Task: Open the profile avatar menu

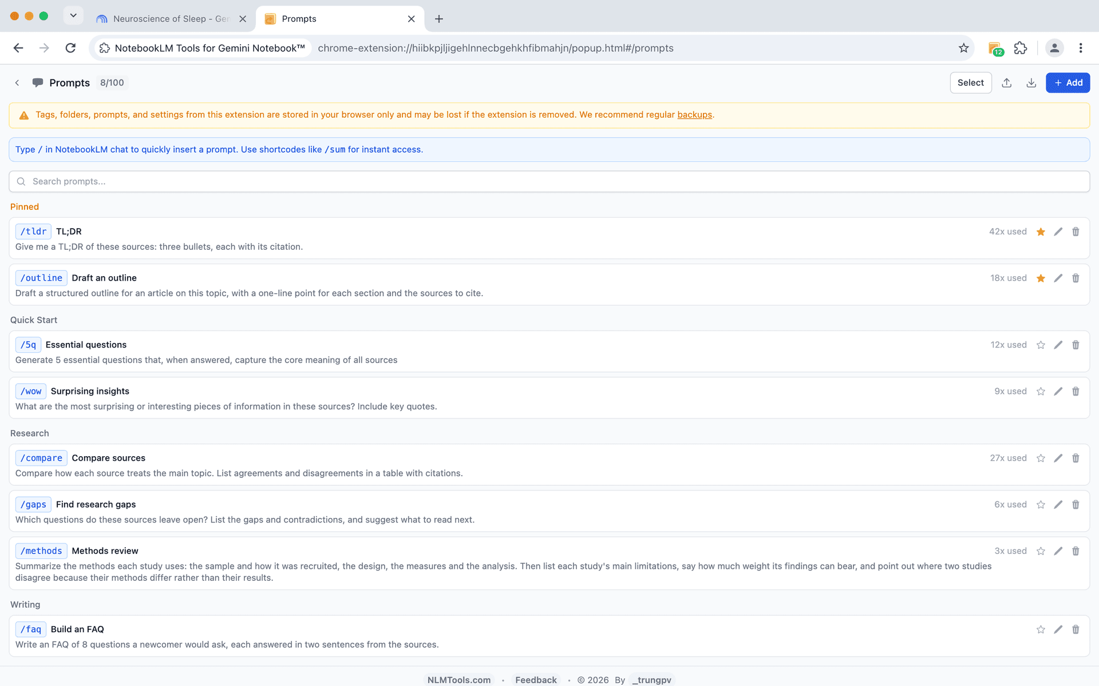Action: click(x=1054, y=48)
